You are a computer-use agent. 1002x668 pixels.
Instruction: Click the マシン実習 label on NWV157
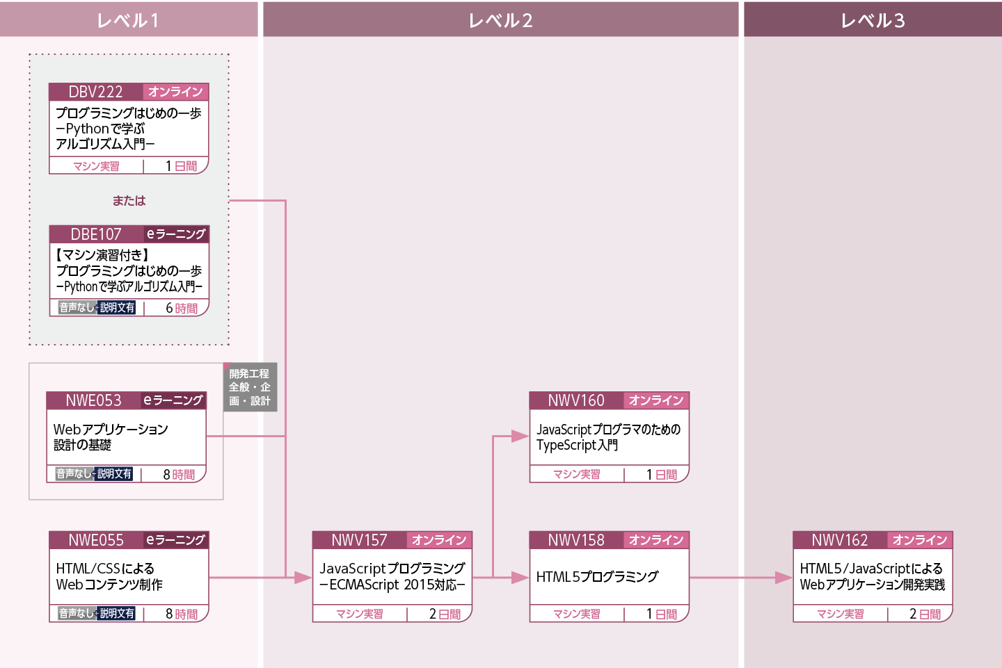[x=359, y=614]
